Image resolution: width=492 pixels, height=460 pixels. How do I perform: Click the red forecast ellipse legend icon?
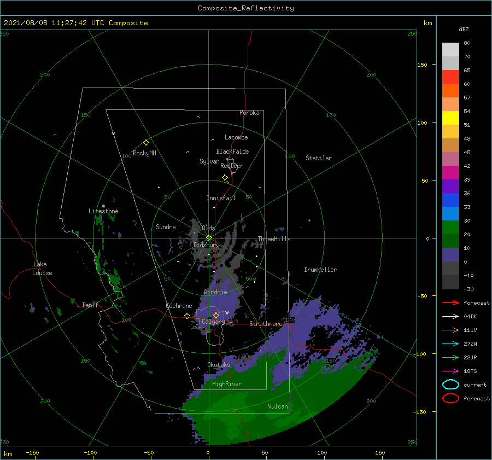click(450, 398)
